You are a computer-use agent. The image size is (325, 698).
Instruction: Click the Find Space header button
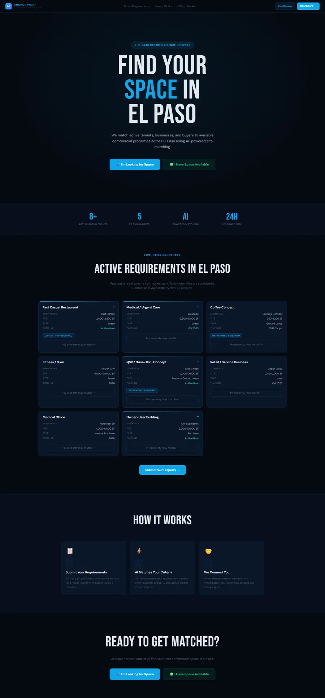[x=285, y=6]
